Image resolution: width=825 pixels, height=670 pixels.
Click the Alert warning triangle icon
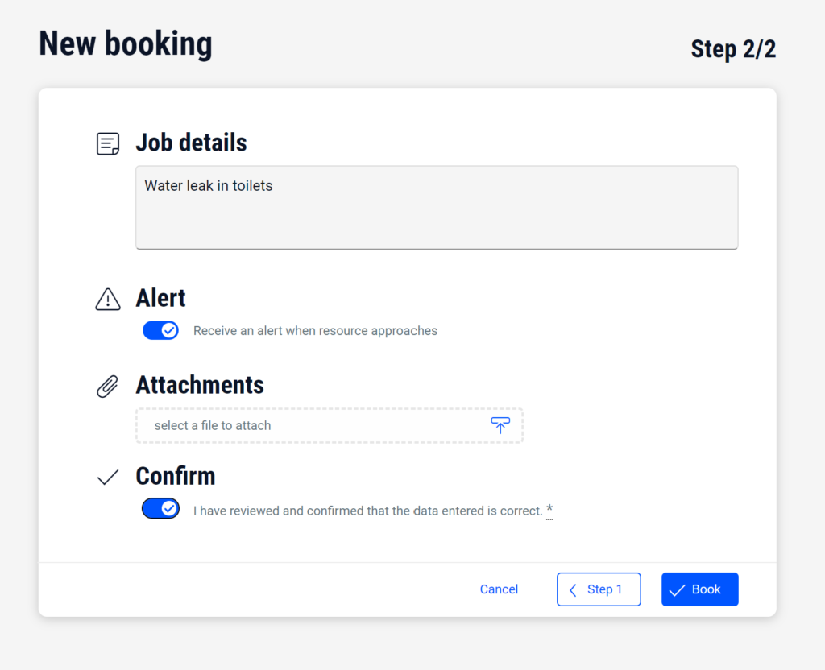[x=108, y=300]
